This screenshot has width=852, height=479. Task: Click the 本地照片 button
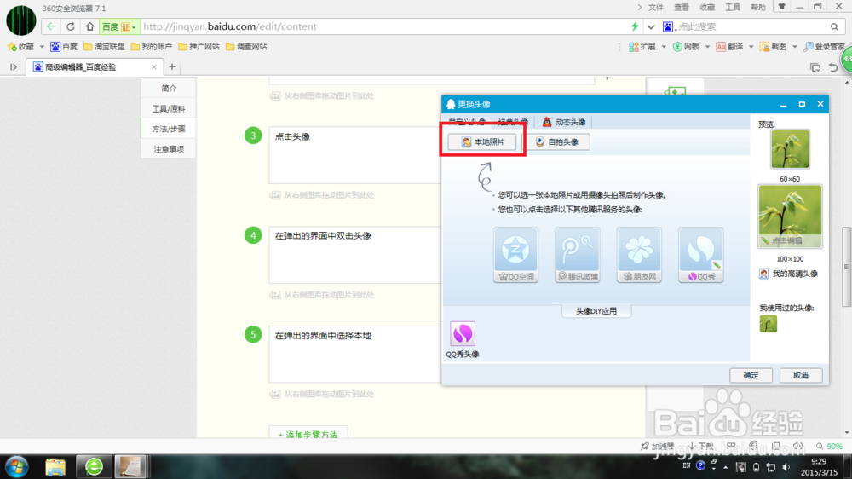[x=482, y=141]
